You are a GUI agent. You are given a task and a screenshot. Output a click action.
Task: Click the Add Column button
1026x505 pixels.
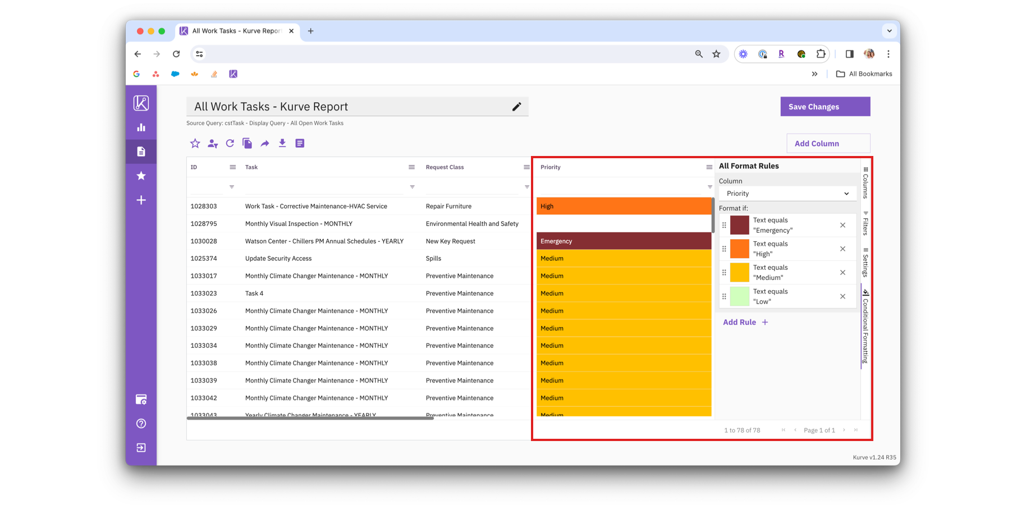828,144
